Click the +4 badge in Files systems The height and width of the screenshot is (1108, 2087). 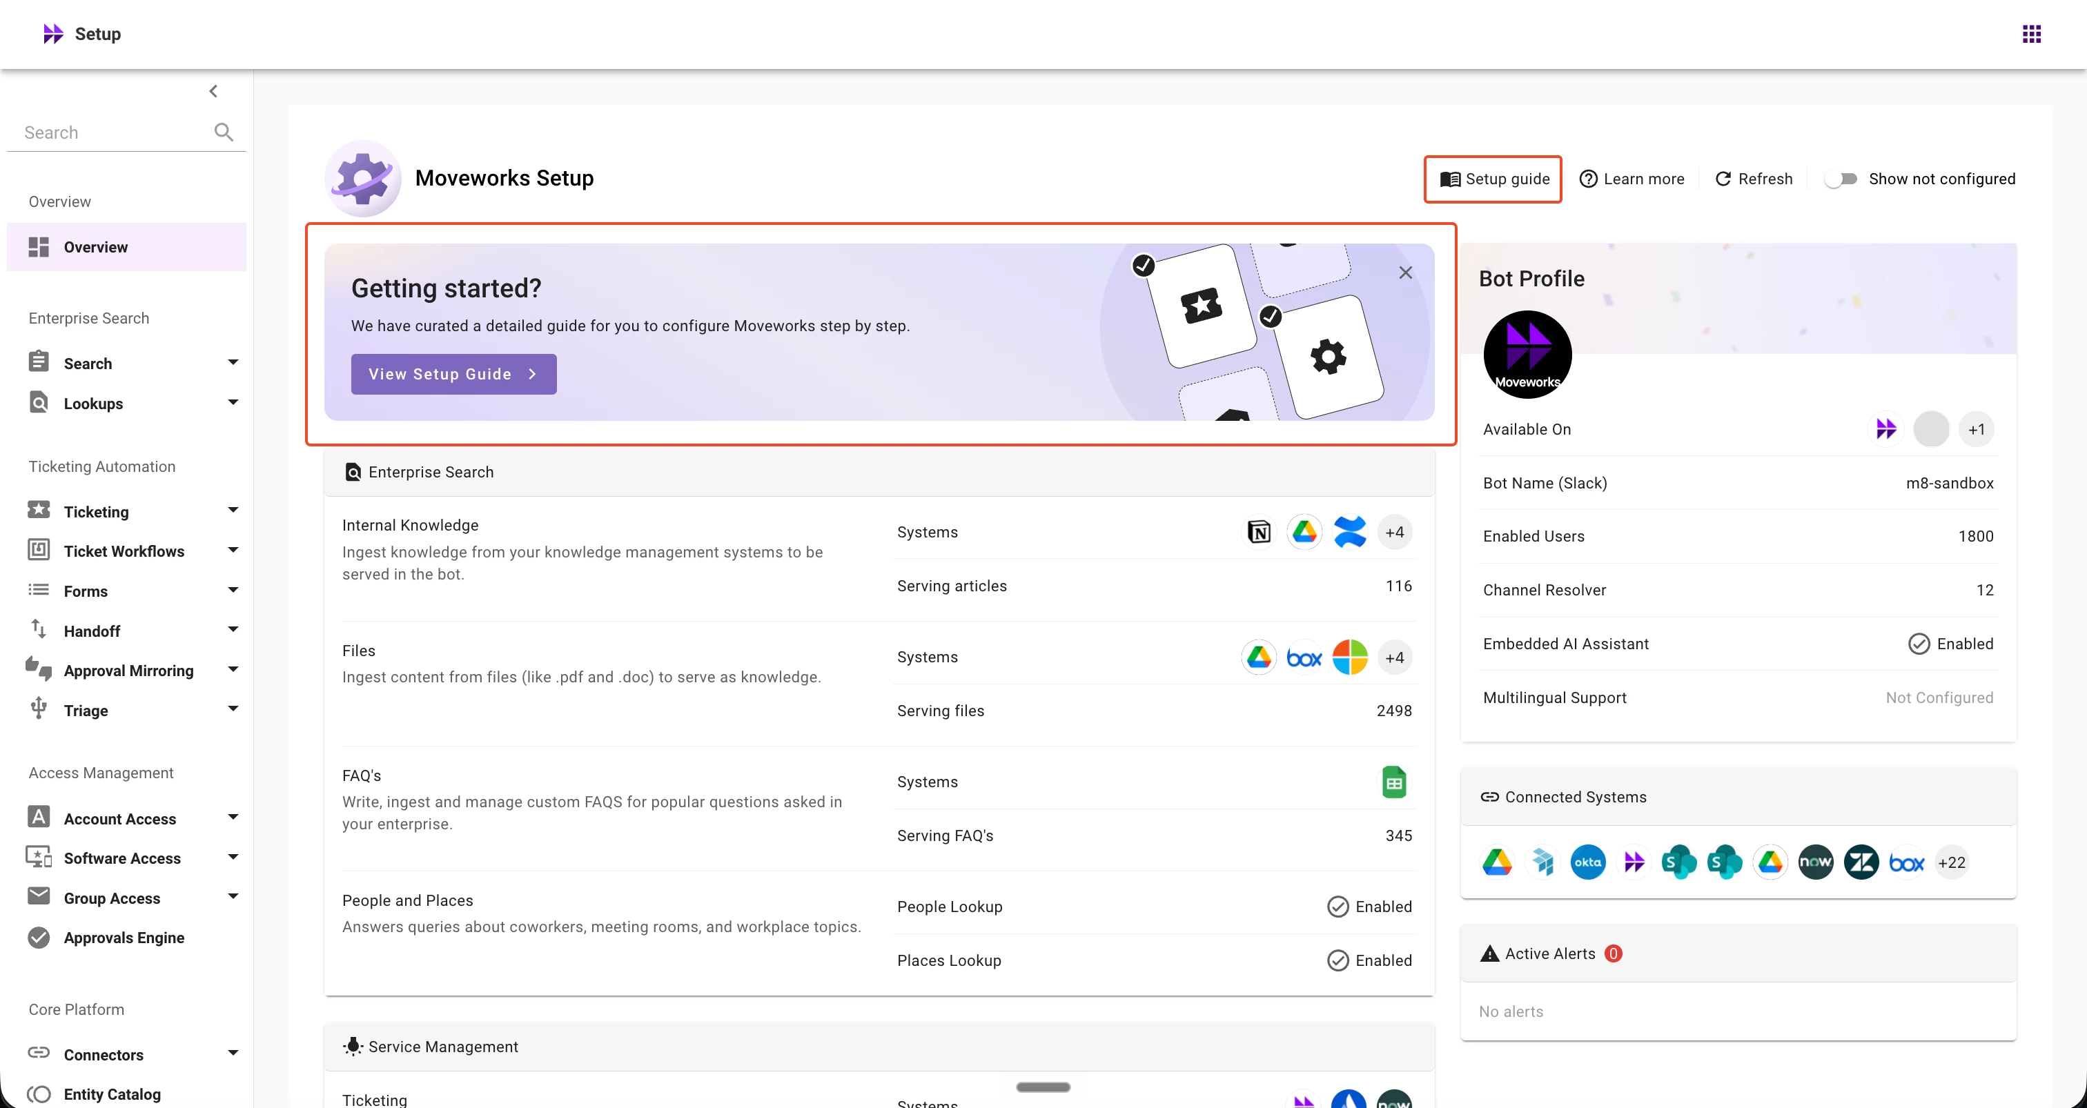pos(1394,657)
